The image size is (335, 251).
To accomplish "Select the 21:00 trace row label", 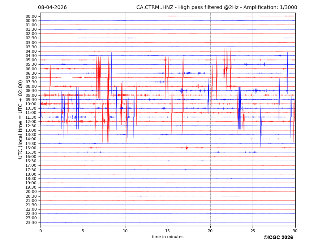I will (31, 201).
